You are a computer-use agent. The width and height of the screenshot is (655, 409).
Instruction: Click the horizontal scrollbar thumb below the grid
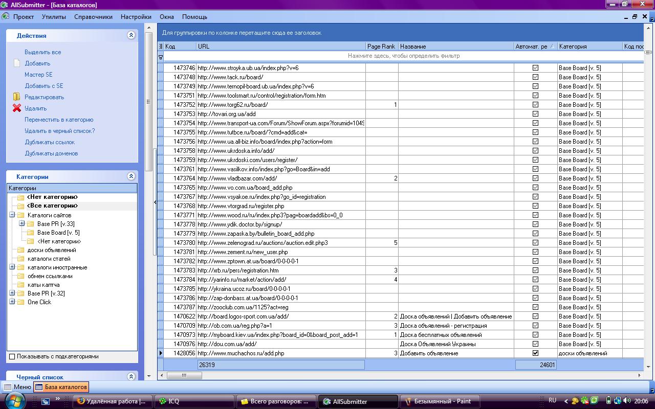[184, 375]
